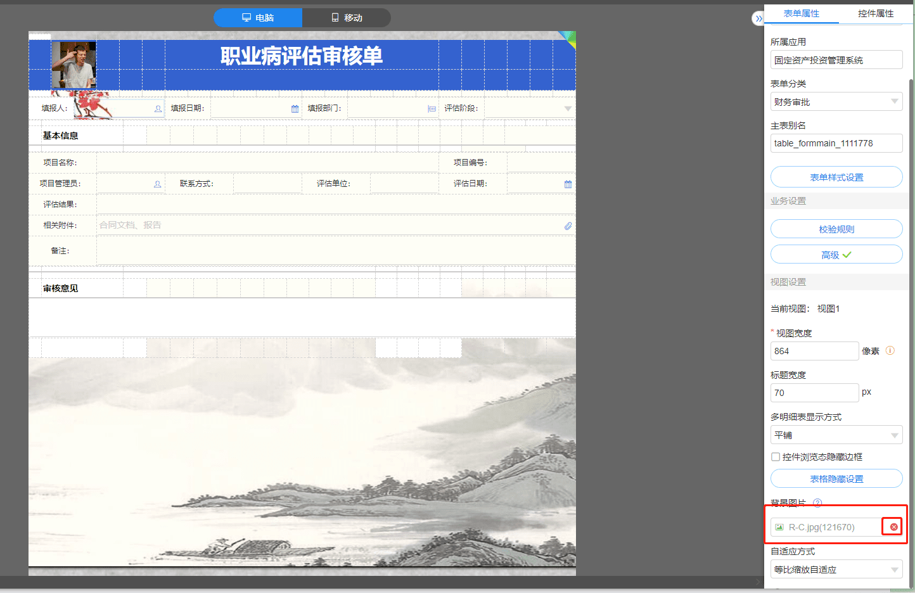
Task: Click the R-C.jpg(121670) file name
Action: [821, 527]
